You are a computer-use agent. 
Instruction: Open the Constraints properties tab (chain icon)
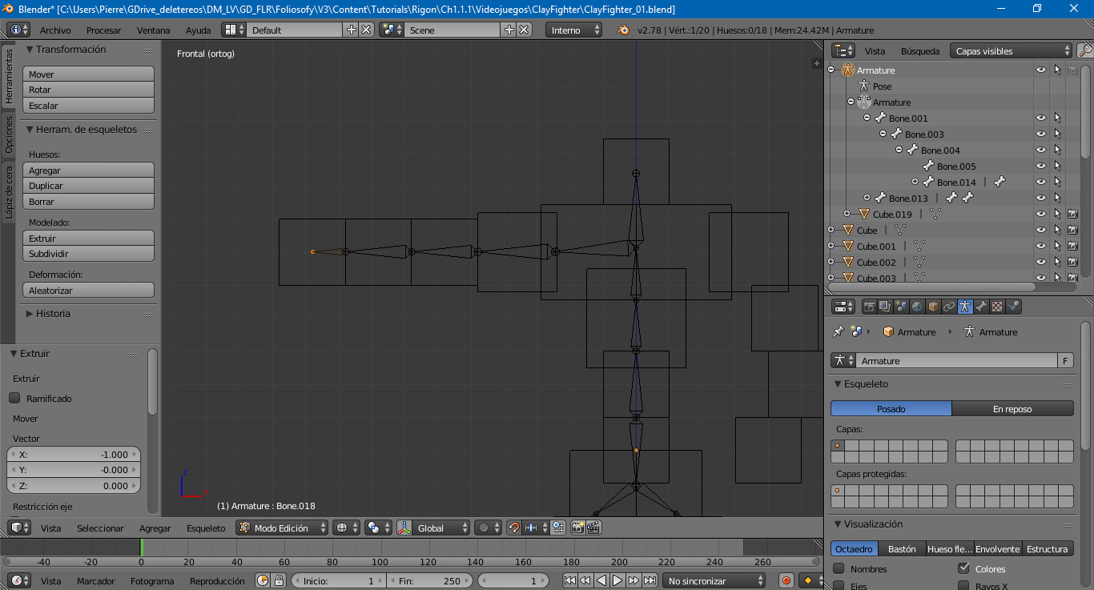tap(949, 307)
